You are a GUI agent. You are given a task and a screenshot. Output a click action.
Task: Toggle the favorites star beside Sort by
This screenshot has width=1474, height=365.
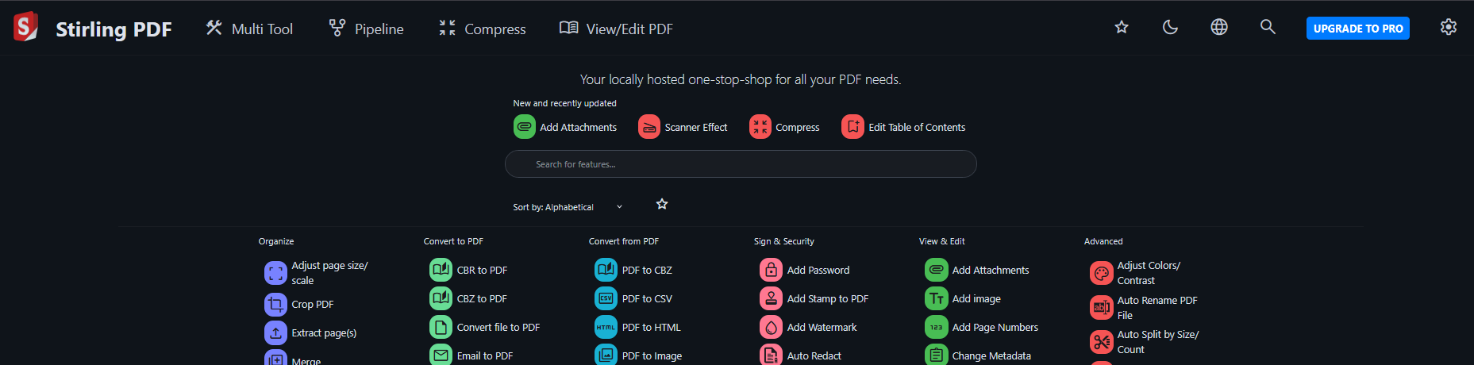[x=662, y=205]
